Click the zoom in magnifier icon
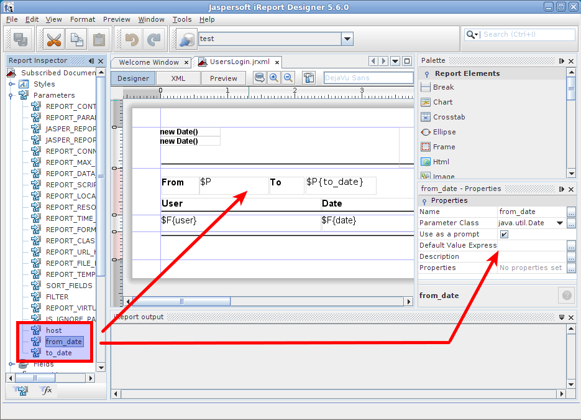 pyautogui.click(x=273, y=78)
